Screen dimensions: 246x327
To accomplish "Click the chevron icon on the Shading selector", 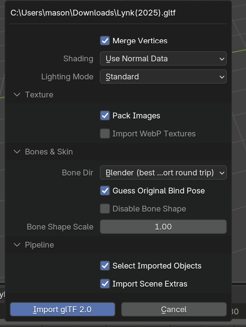I will [x=222, y=58].
